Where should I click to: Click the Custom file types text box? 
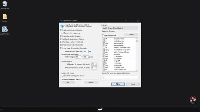(x=121, y=77)
